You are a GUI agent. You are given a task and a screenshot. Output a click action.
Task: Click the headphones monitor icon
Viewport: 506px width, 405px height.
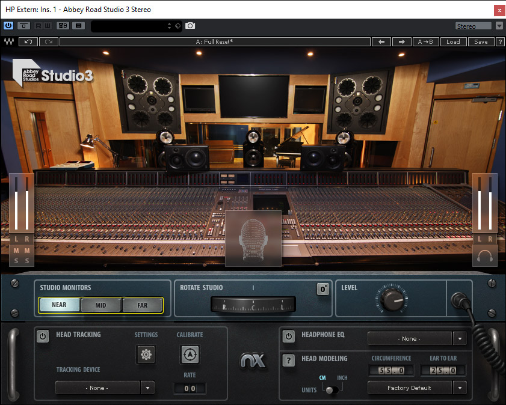pyautogui.click(x=484, y=256)
